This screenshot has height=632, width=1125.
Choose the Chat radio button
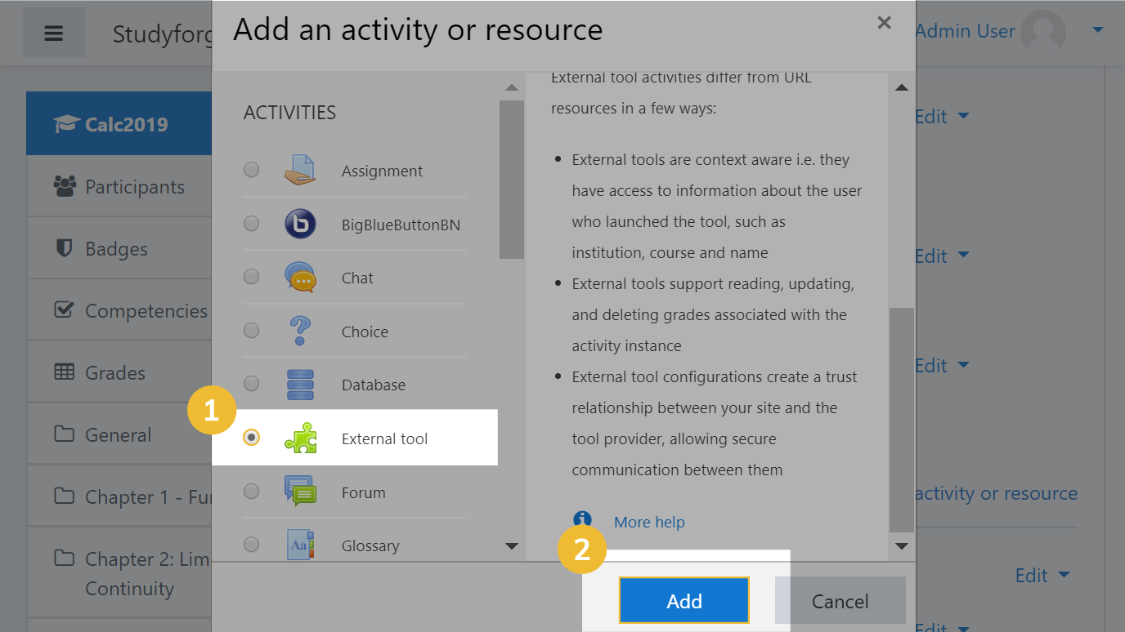tap(251, 277)
